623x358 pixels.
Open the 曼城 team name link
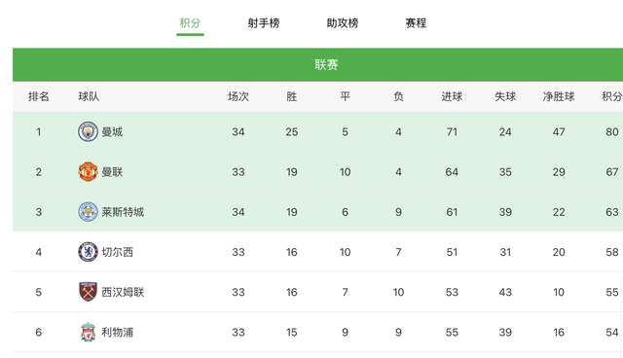tap(112, 131)
